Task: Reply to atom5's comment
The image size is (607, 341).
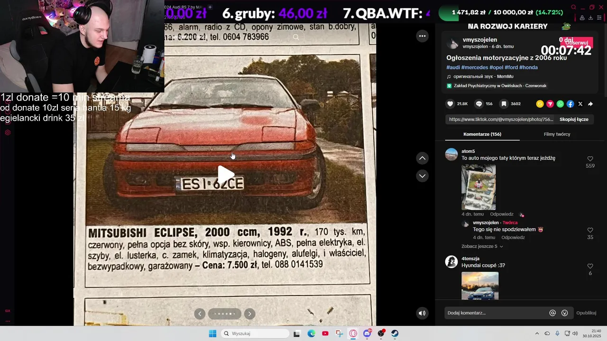Action: coord(502,214)
